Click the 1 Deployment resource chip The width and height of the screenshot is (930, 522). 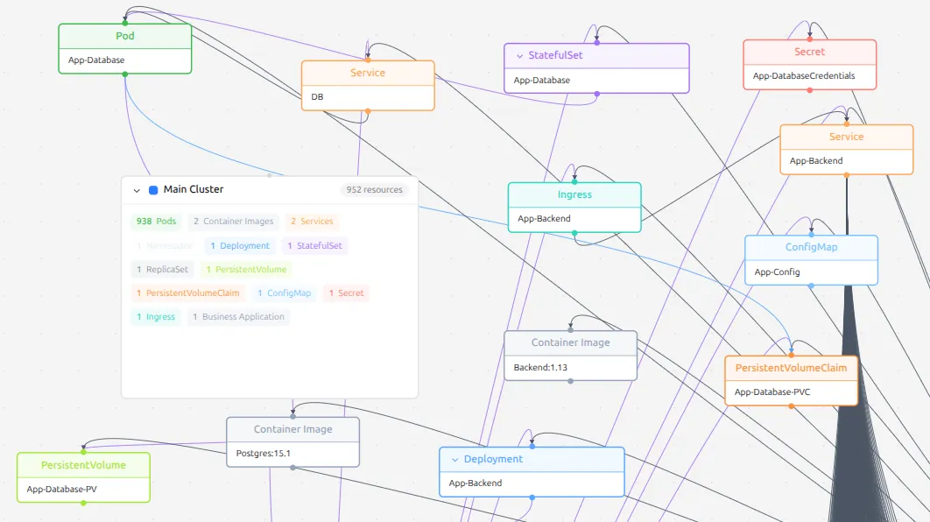coord(239,245)
